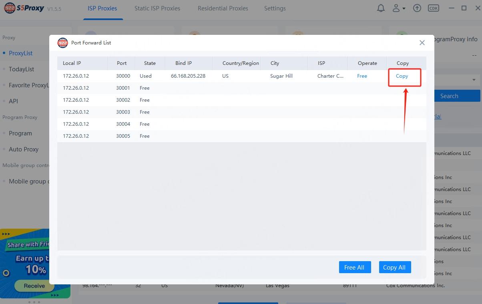Viewport: 482px width, 304px height.
Task: Click the upload arrow circle icon
Action: pyautogui.click(x=417, y=8)
